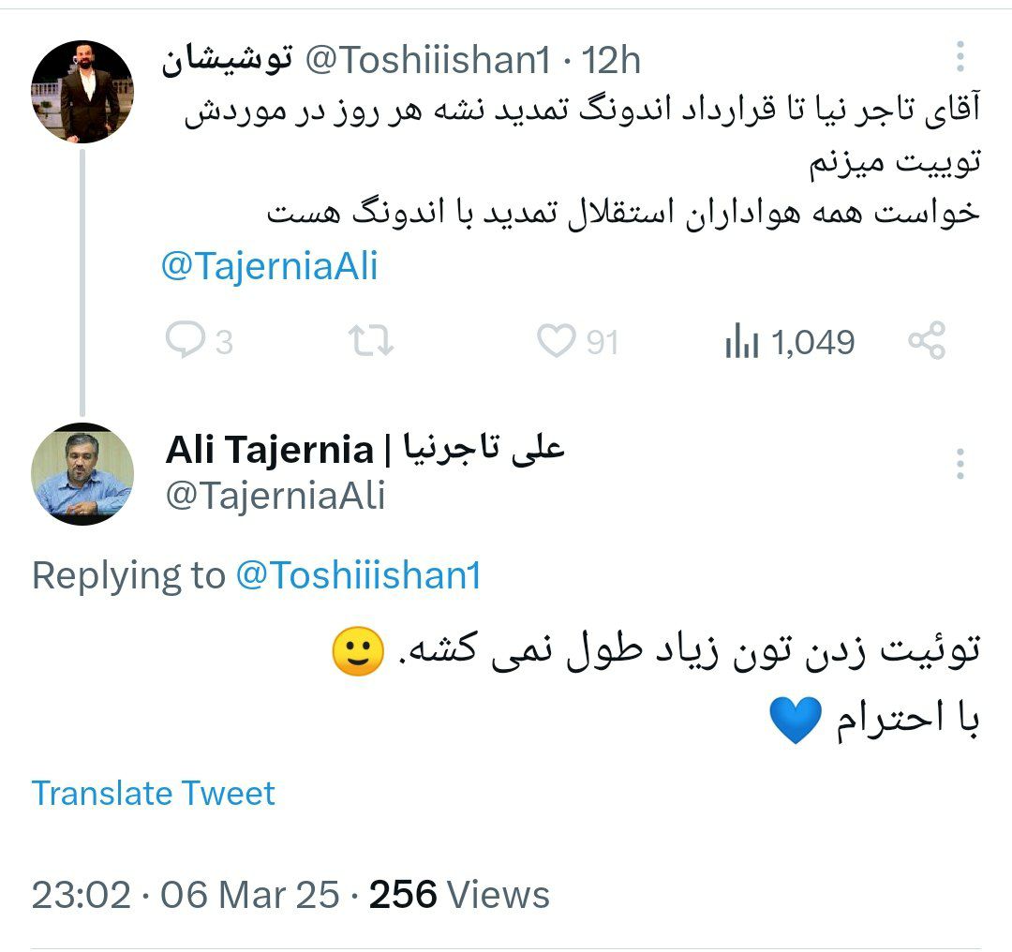
Task: Open Toshiiishan1 profile picture
Action: (x=82, y=91)
